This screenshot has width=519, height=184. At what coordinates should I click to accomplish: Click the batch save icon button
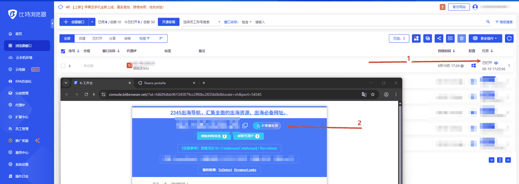428,38
